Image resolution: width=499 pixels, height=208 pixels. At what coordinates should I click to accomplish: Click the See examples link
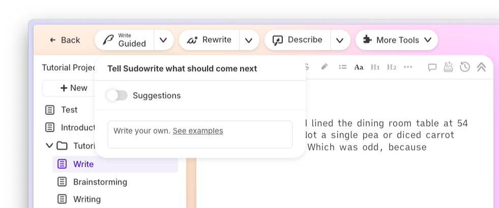(197, 131)
